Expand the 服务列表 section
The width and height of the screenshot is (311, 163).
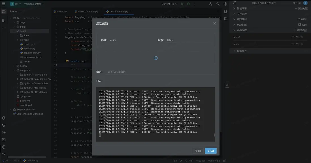click(234, 51)
